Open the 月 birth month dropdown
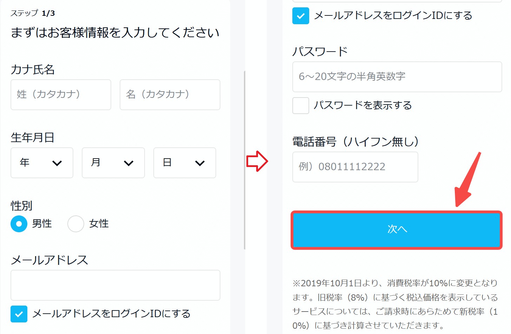The image size is (511, 334). pos(113,163)
